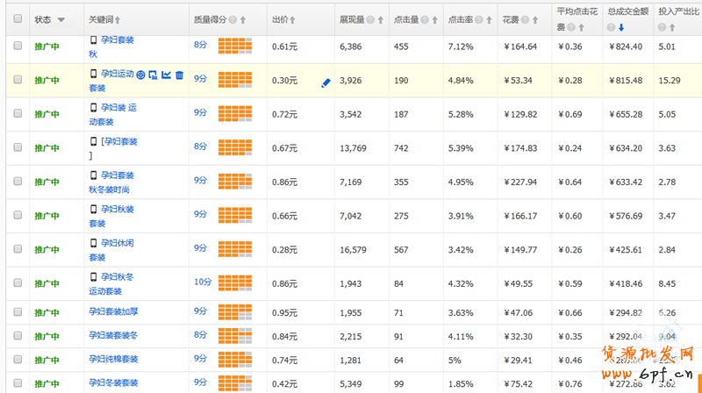Image resolution: width=702 pixels, height=393 pixels.
Task: Click the 10分 quality score link
Action: [x=202, y=282]
